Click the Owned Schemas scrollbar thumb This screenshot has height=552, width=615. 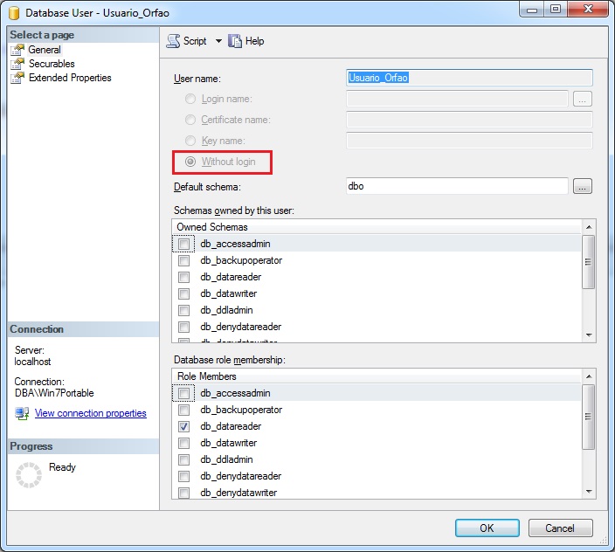pos(588,262)
